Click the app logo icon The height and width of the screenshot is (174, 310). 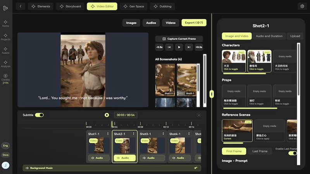(x=5, y=8)
